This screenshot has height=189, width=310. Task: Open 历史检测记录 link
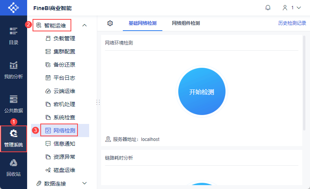292,23
